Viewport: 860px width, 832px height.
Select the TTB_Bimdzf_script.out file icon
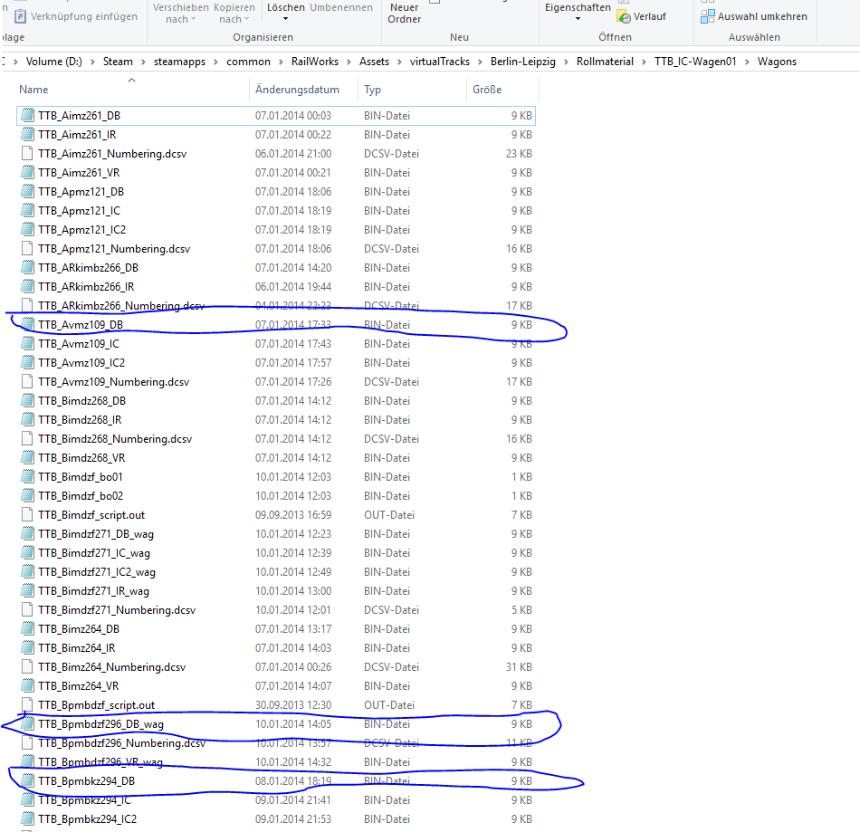[x=27, y=515]
